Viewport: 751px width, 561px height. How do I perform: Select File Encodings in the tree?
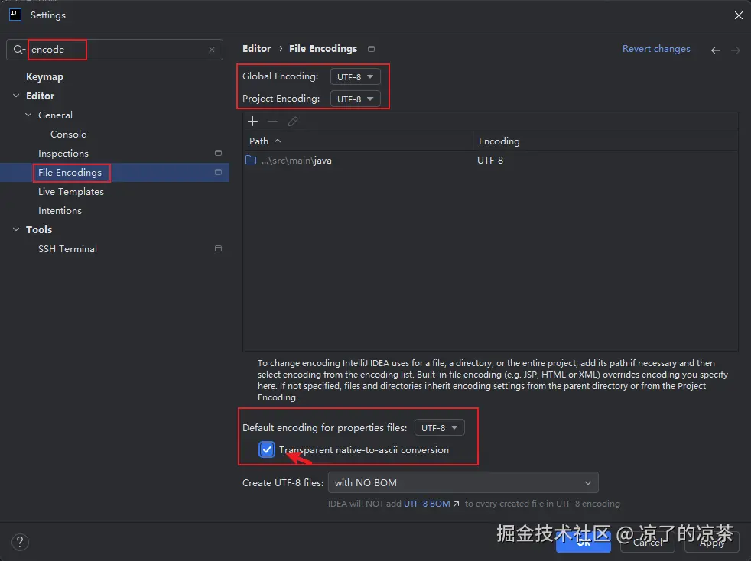coord(70,172)
